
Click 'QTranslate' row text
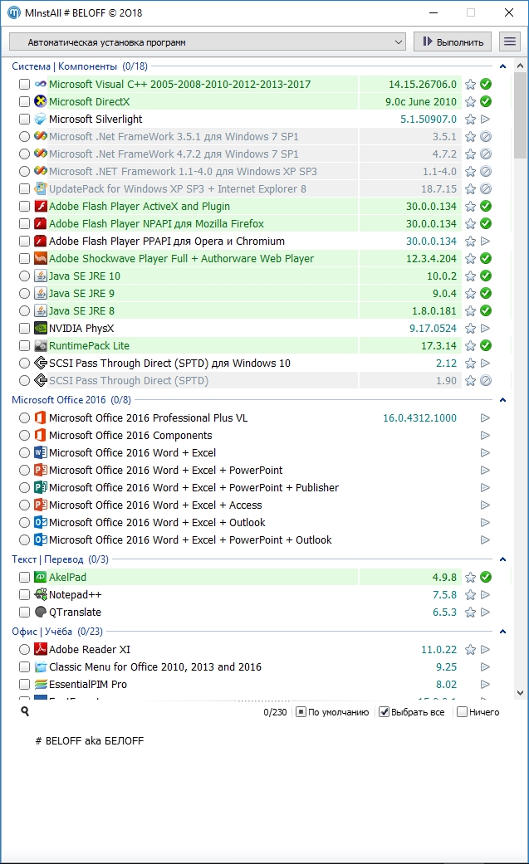[x=75, y=613]
